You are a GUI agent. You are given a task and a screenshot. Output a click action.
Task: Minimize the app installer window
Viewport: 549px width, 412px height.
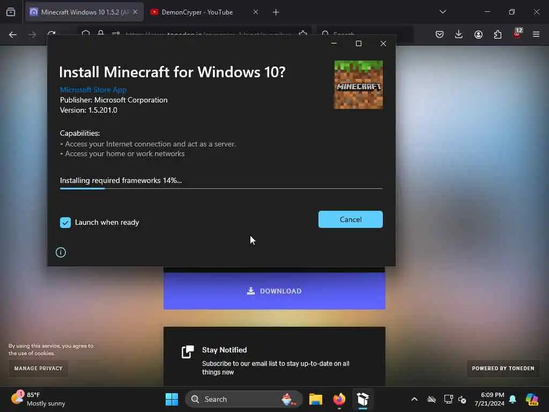click(334, 43)
